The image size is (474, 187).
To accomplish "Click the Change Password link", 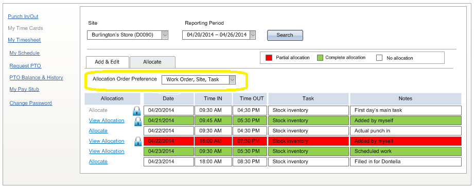I will click(x=30, y=103).
